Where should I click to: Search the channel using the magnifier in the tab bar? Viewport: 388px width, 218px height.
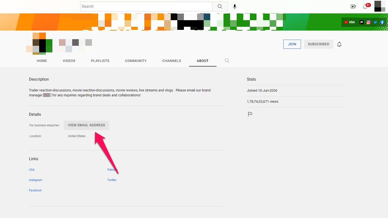coord(227,61)
